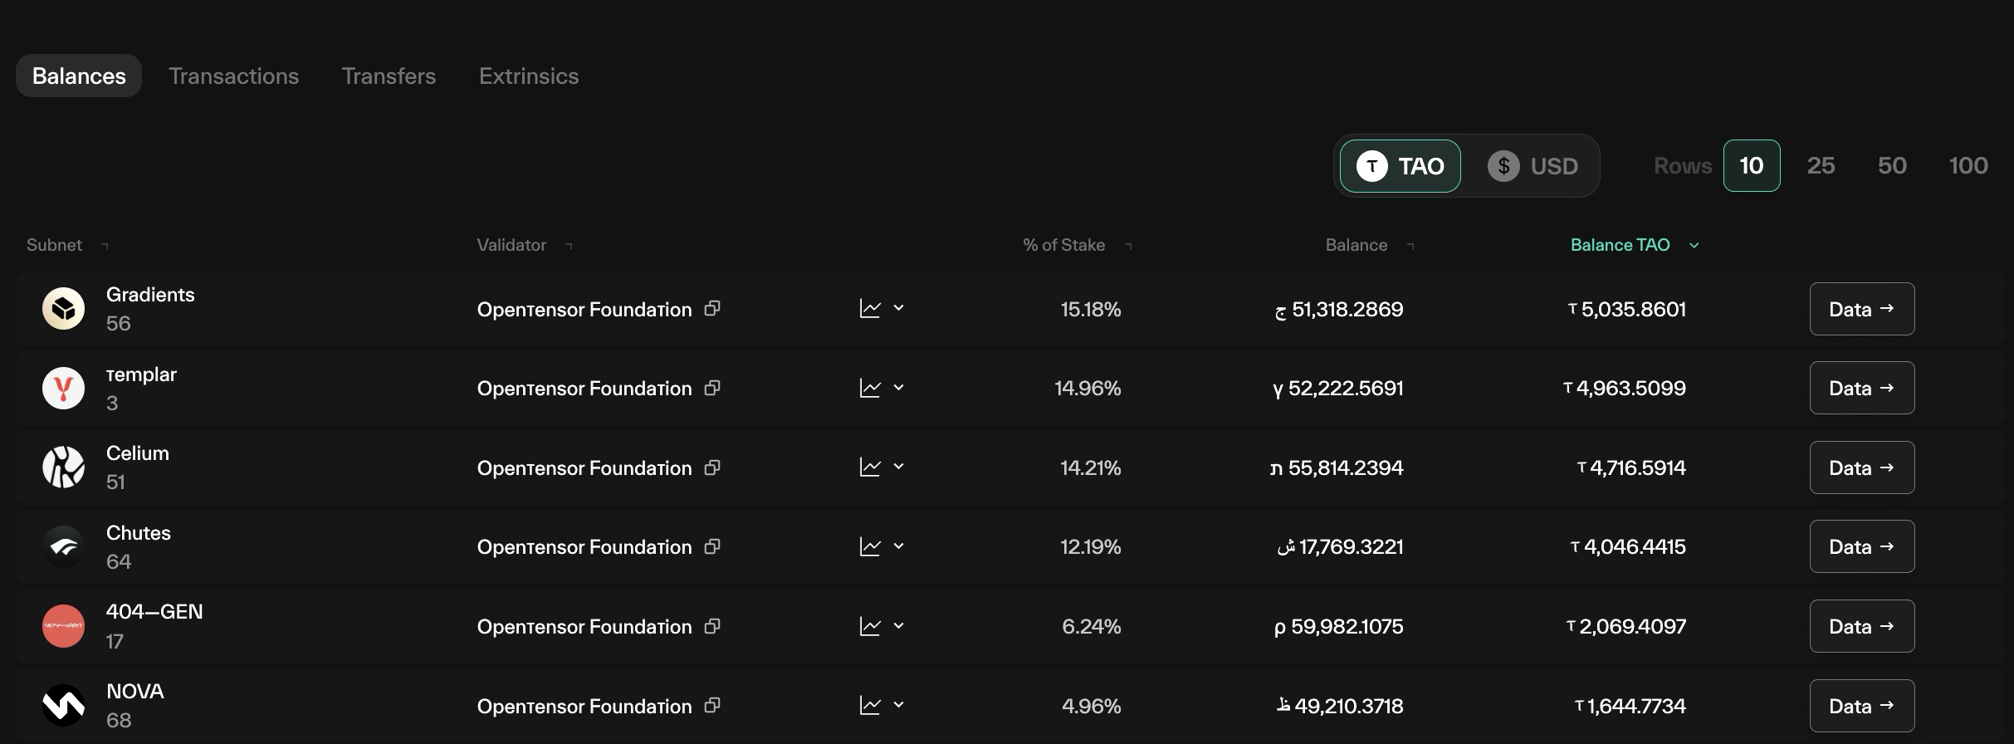Select stake percentage 15.18%
Screen dimensions: 2014x744
(x=1091, y=309)
